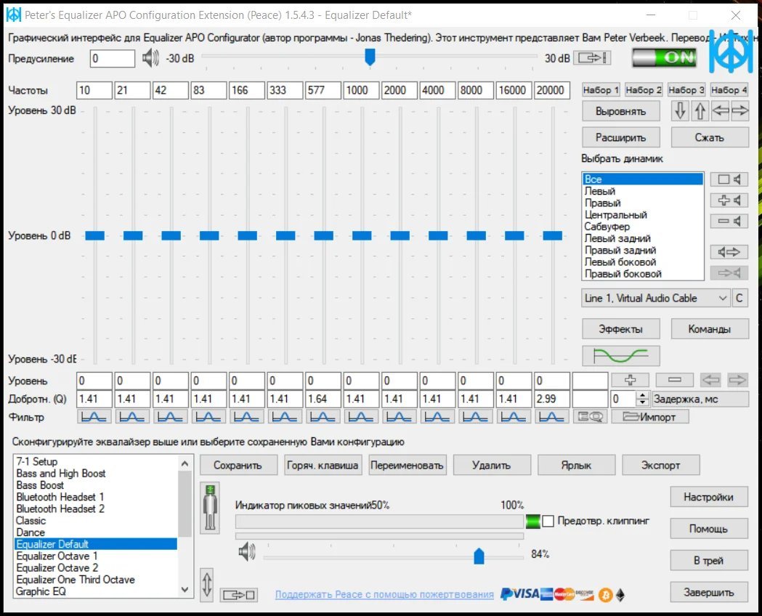Click the Q value 1.64 field
Image resolution: width=762 pixels, height=616 pixels.
click(323, 399)
